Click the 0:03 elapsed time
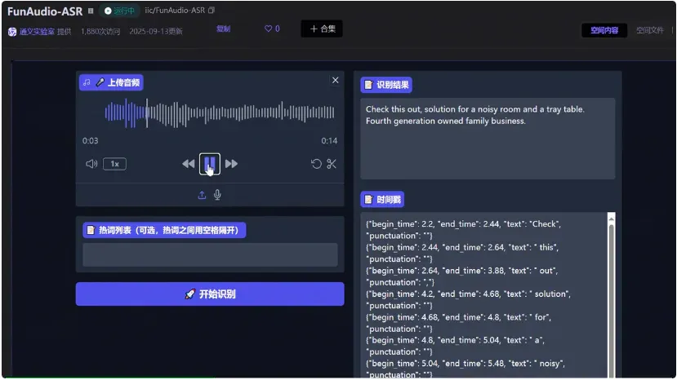This screenshot has width=677, height=380. coord(90,141)
